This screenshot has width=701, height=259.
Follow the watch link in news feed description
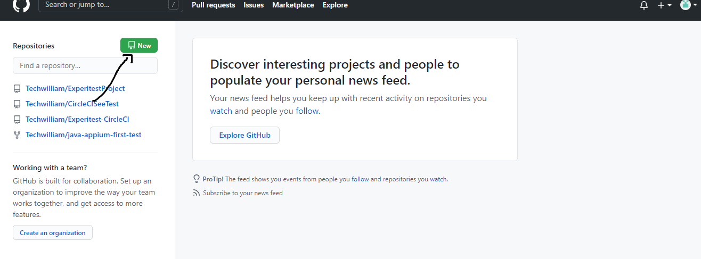click(221, 111)
